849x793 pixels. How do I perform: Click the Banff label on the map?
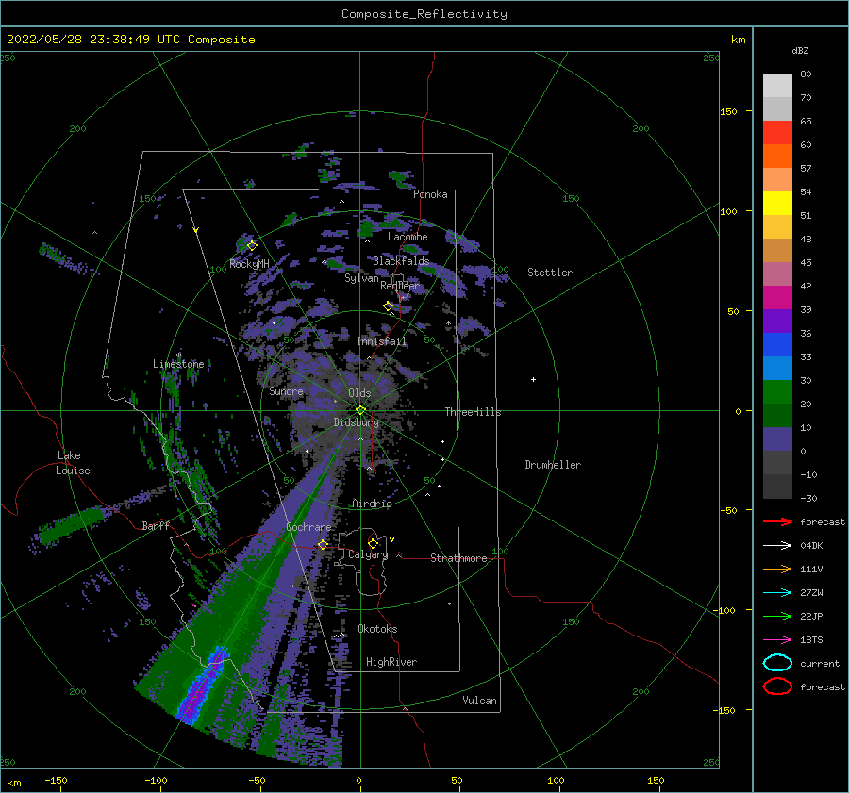(x=156, y=526)
